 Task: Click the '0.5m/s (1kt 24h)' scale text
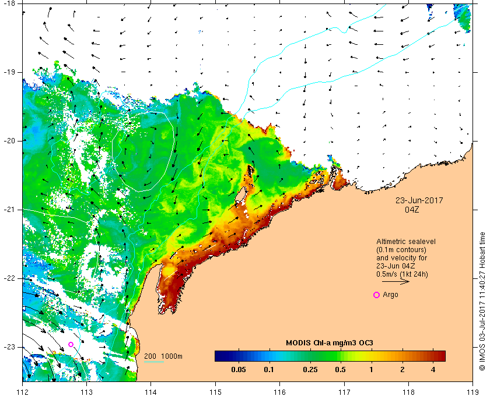coord(402,274)
